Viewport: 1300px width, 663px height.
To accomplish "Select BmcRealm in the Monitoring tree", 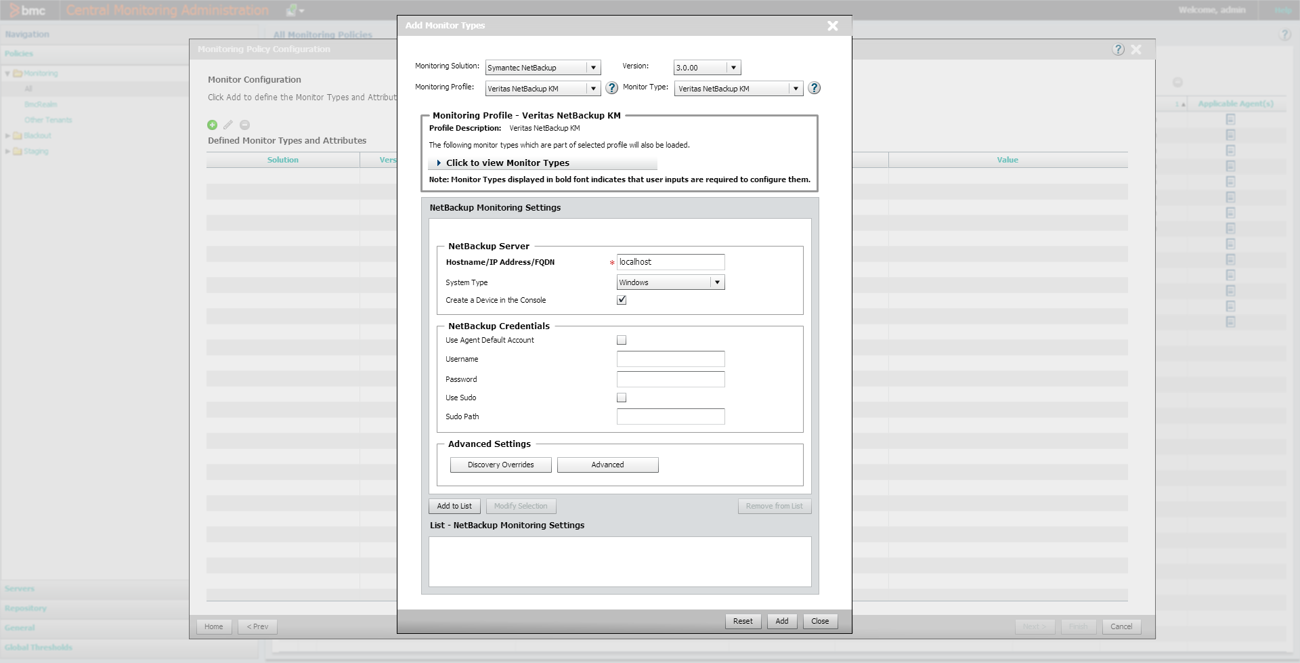I will (x=41, y=104).
